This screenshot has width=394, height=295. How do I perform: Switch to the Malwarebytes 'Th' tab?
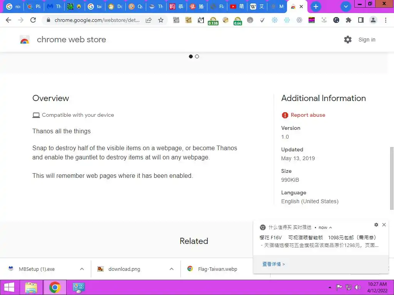tap(54, 7)
